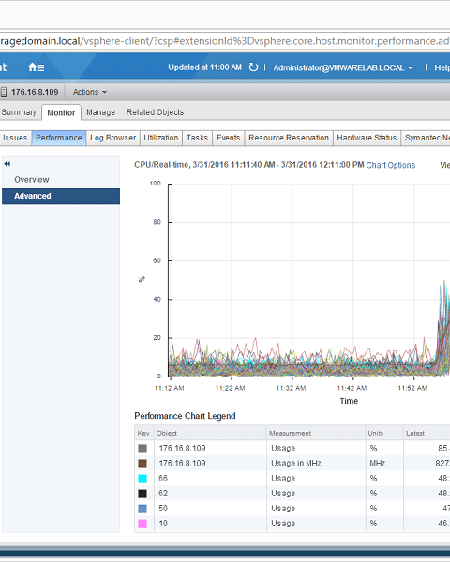Open the Hardware Status sub-tab

(x=367, y=138)
